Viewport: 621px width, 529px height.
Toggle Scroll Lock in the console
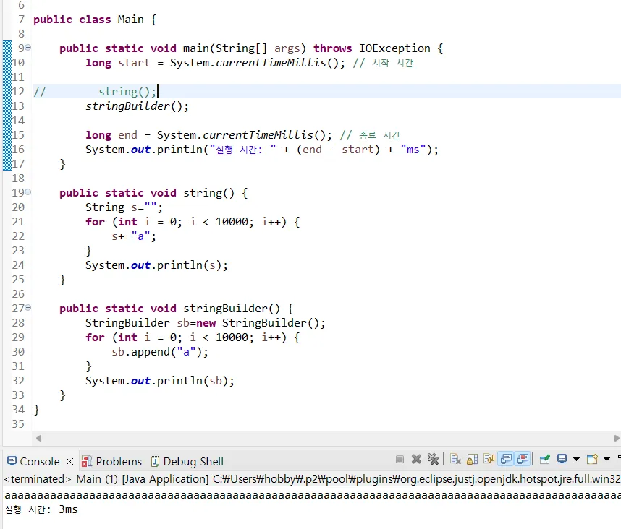472,459
